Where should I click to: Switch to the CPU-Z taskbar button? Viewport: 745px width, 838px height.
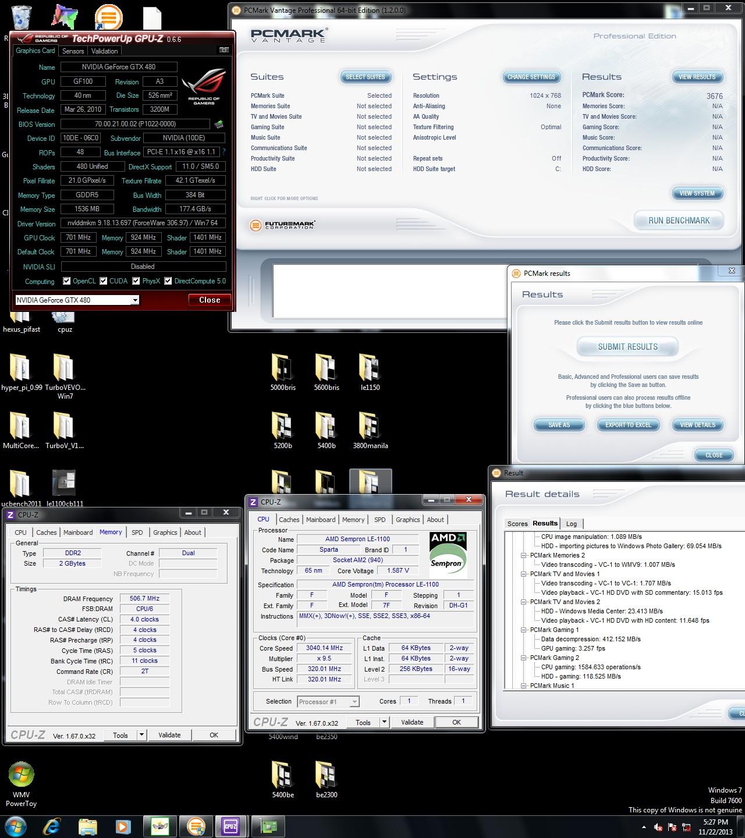(231, 826)
